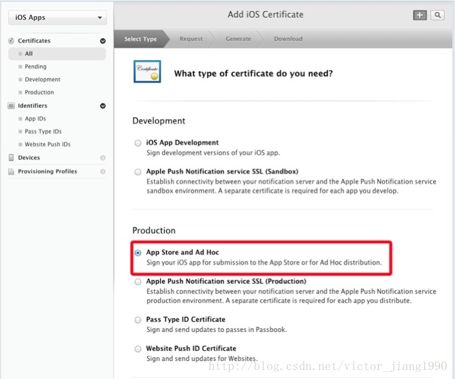
Task: Open App IDs in sidebar
Action: (35, 119)
